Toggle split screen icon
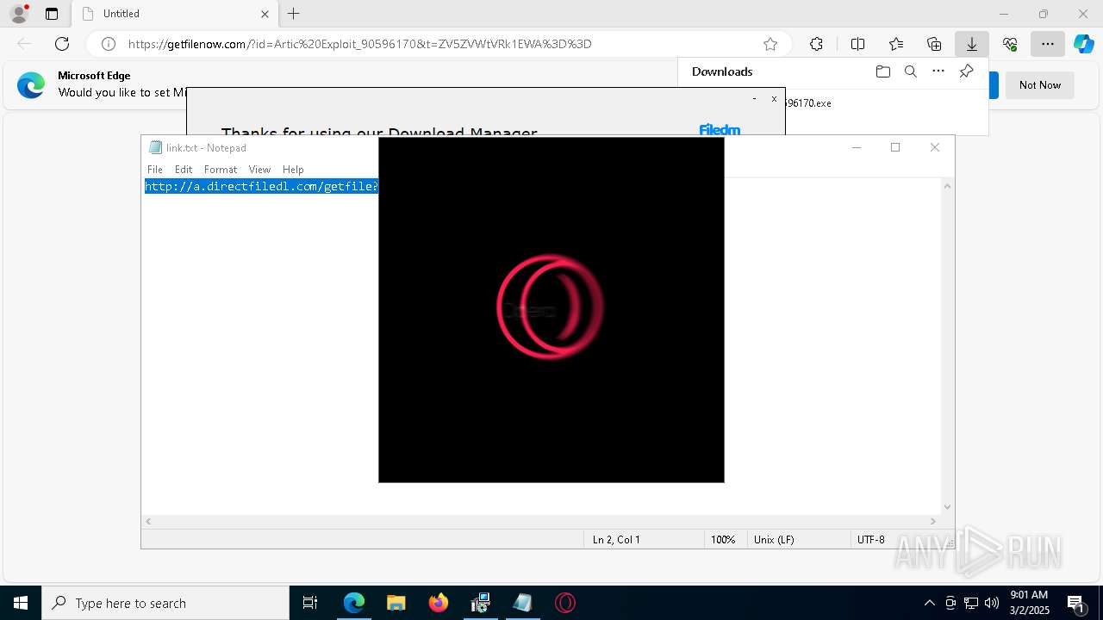This screenshot has width=1103, height=620. (x=857, y=44)
